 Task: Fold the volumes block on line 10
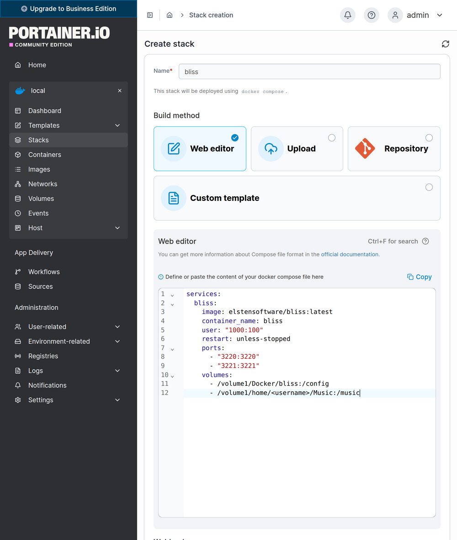tap(172, 376)
